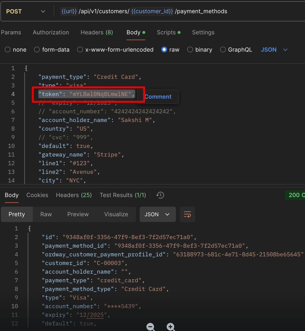The width and height of the screenshot is (305, 331).
Task: Open the response JSON format dropdown
Action: tap(158, 214)
